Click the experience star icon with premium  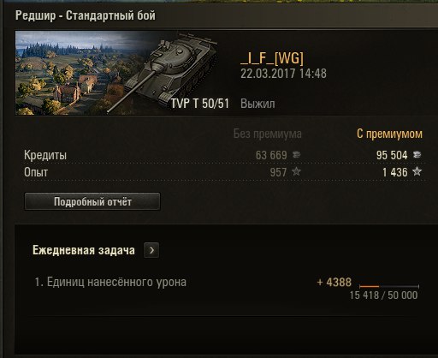coord(417,171)
